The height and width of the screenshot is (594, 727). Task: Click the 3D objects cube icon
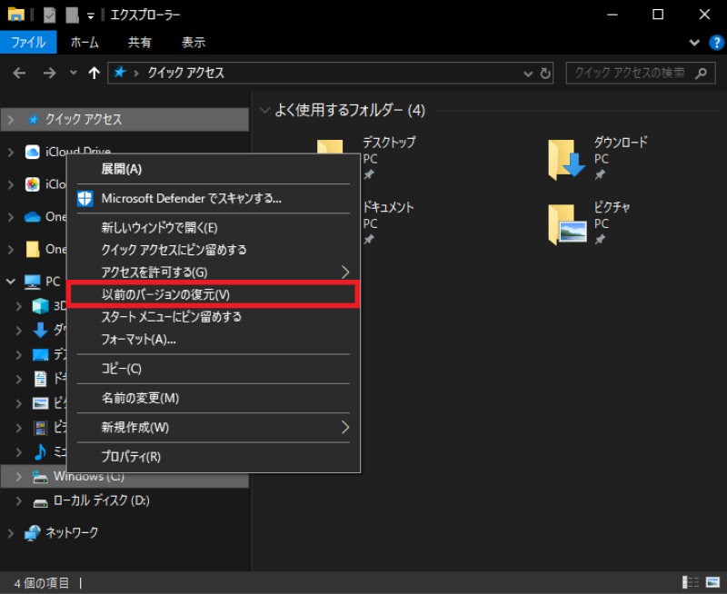(x=40, y=306)
